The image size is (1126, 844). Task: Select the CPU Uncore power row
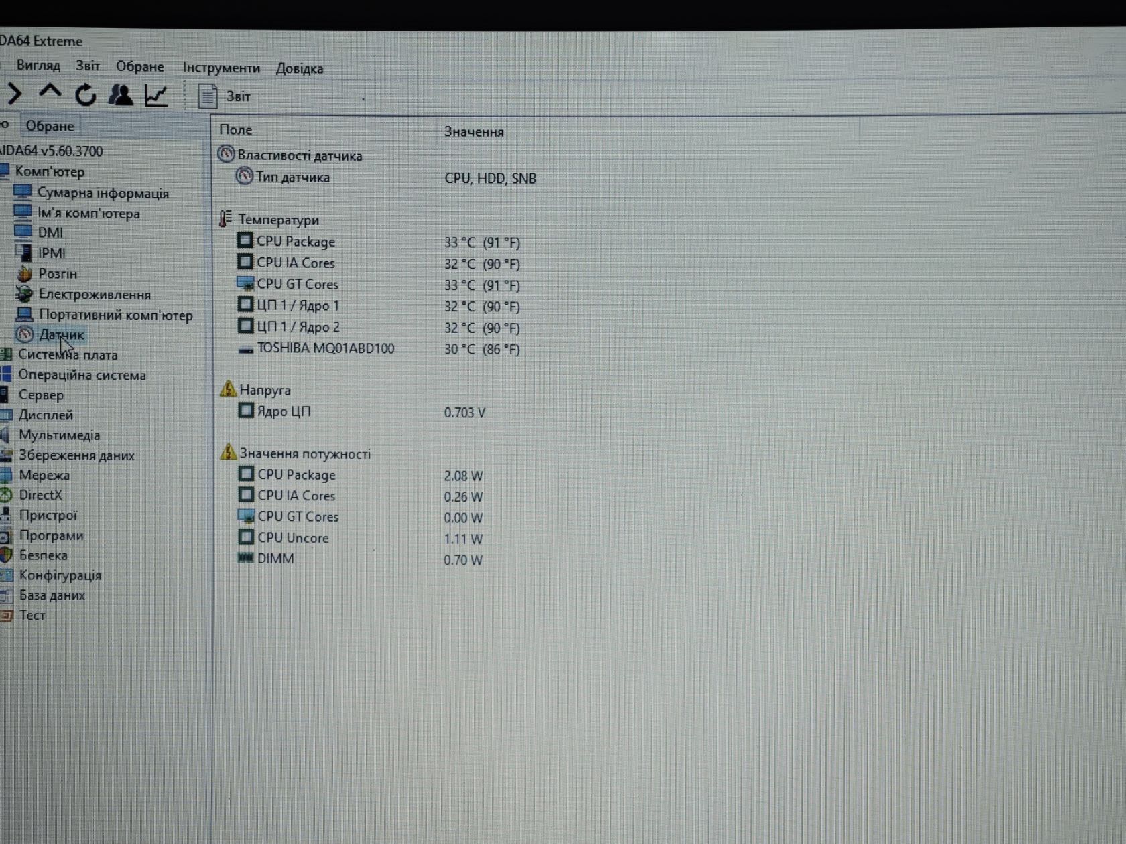click(361, 538)
